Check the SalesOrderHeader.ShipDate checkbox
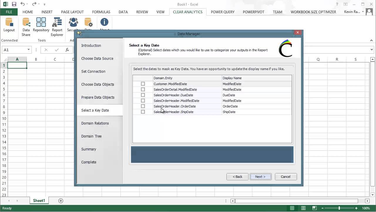The height and width of the screenshot is (212, 376). coord(143,112)
